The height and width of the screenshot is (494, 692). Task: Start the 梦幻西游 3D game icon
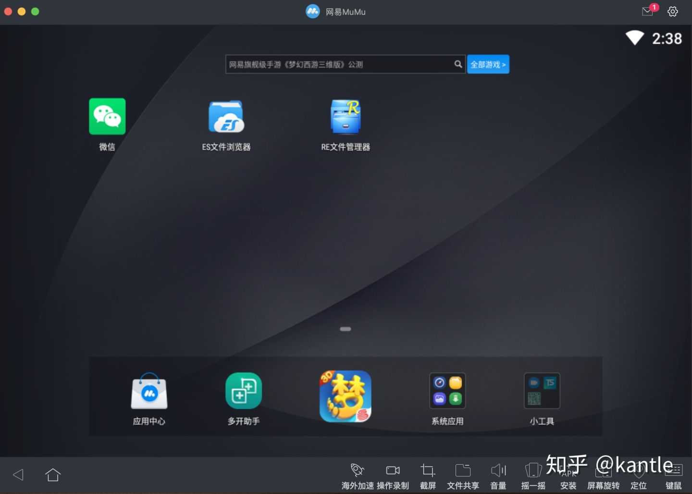tap(346, 396)
